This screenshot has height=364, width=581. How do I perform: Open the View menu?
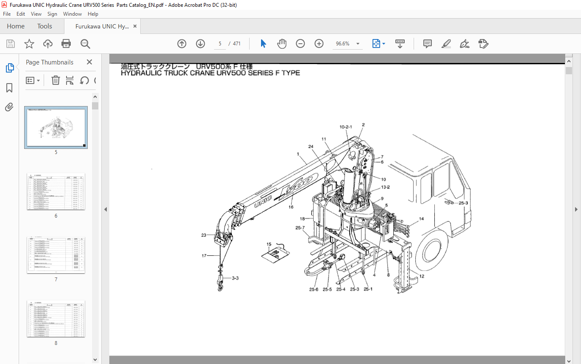point(36,14)
